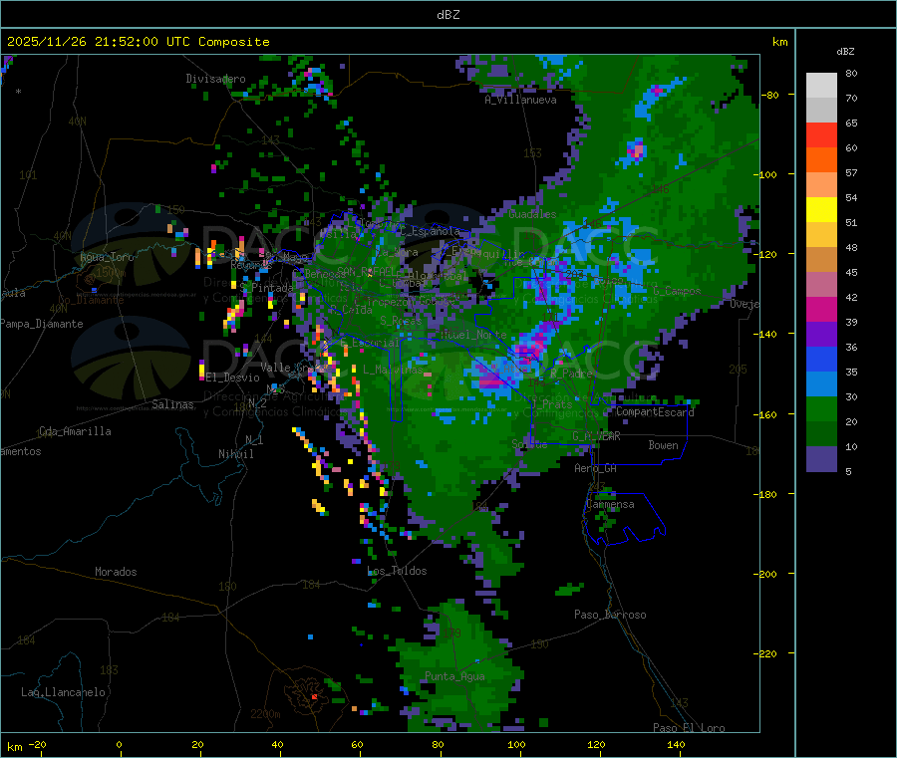Click the Morados place label
Screen dimensions: 897x758
coord(116,572)
